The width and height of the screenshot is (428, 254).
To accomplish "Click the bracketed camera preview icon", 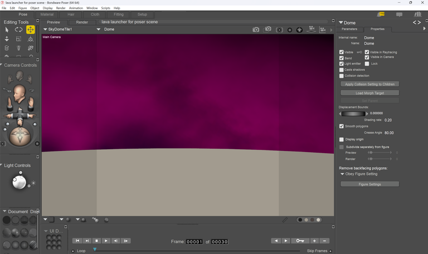I will coord(279,30).
